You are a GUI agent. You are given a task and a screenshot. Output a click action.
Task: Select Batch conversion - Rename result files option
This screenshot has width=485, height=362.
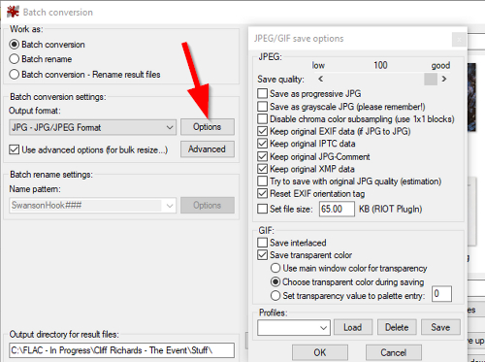pyautogui.click(x=15, y=74)
